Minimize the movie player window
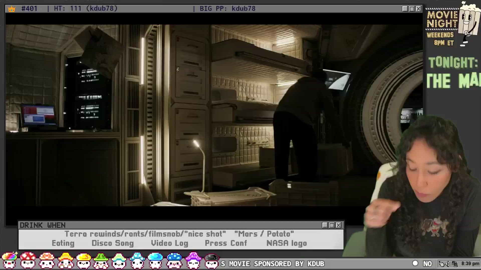Image resolution: width=481 pixels, height=270 pixels. pyautogui.click(x=405, y=9)
